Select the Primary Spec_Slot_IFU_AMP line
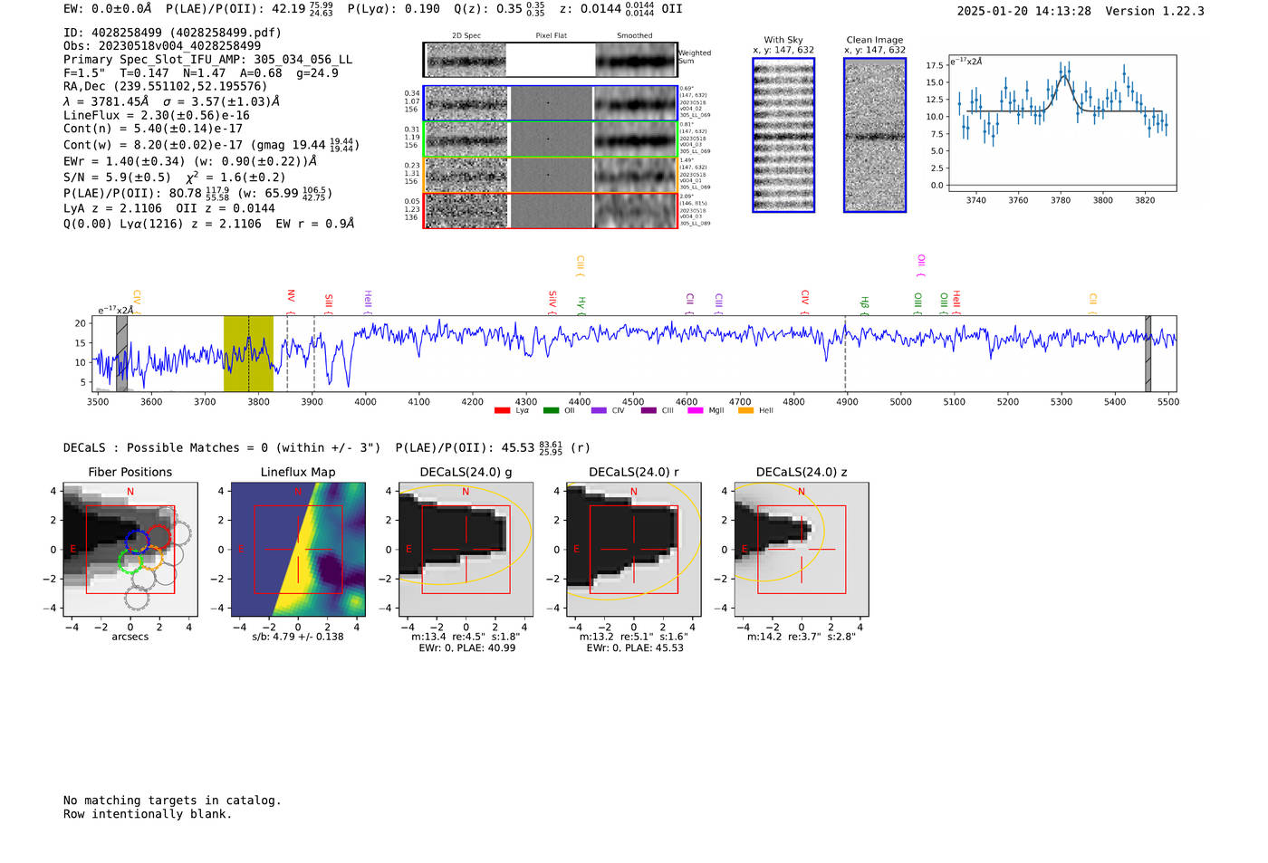The height and width of the screenshot is (863, 1268). [208, 60]
